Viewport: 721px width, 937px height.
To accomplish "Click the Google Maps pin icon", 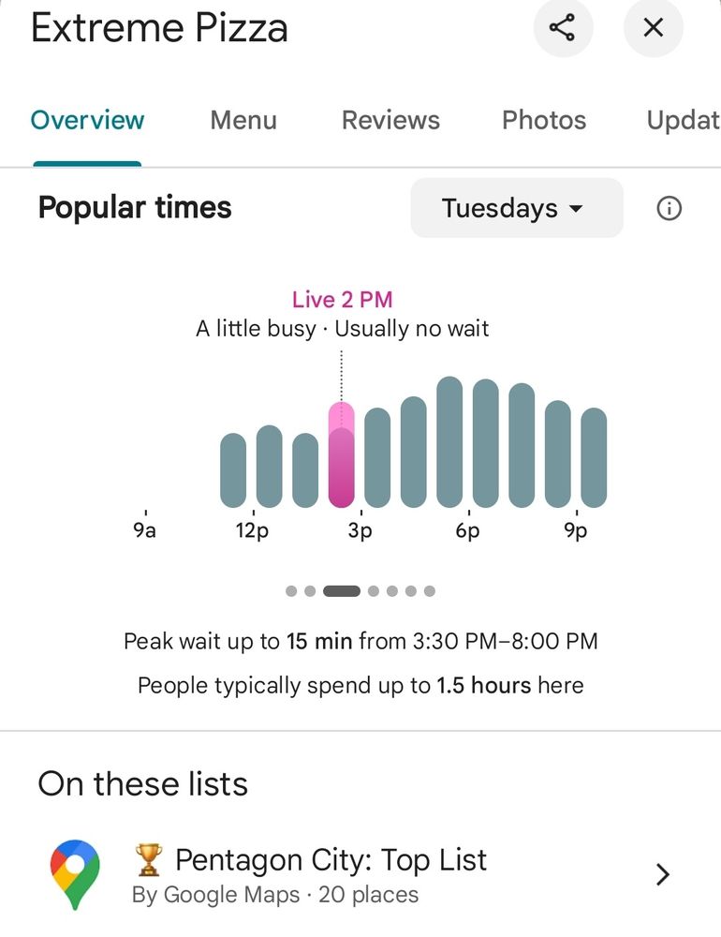I will pos(75,874).
